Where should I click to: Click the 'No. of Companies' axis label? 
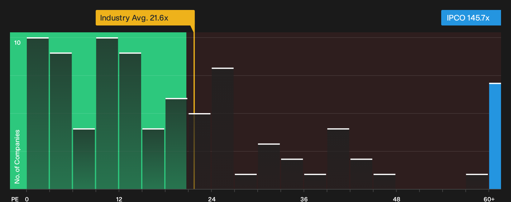click(17, 157)
